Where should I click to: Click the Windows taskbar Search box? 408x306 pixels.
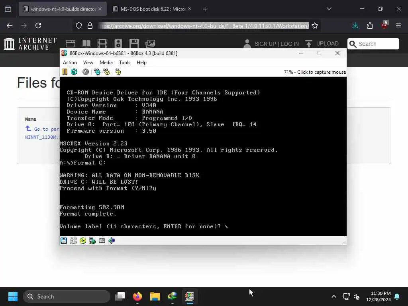67,296
